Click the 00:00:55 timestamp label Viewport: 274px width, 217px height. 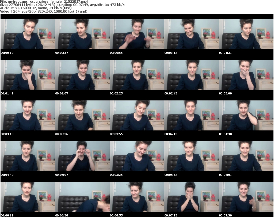click(116, 53)
